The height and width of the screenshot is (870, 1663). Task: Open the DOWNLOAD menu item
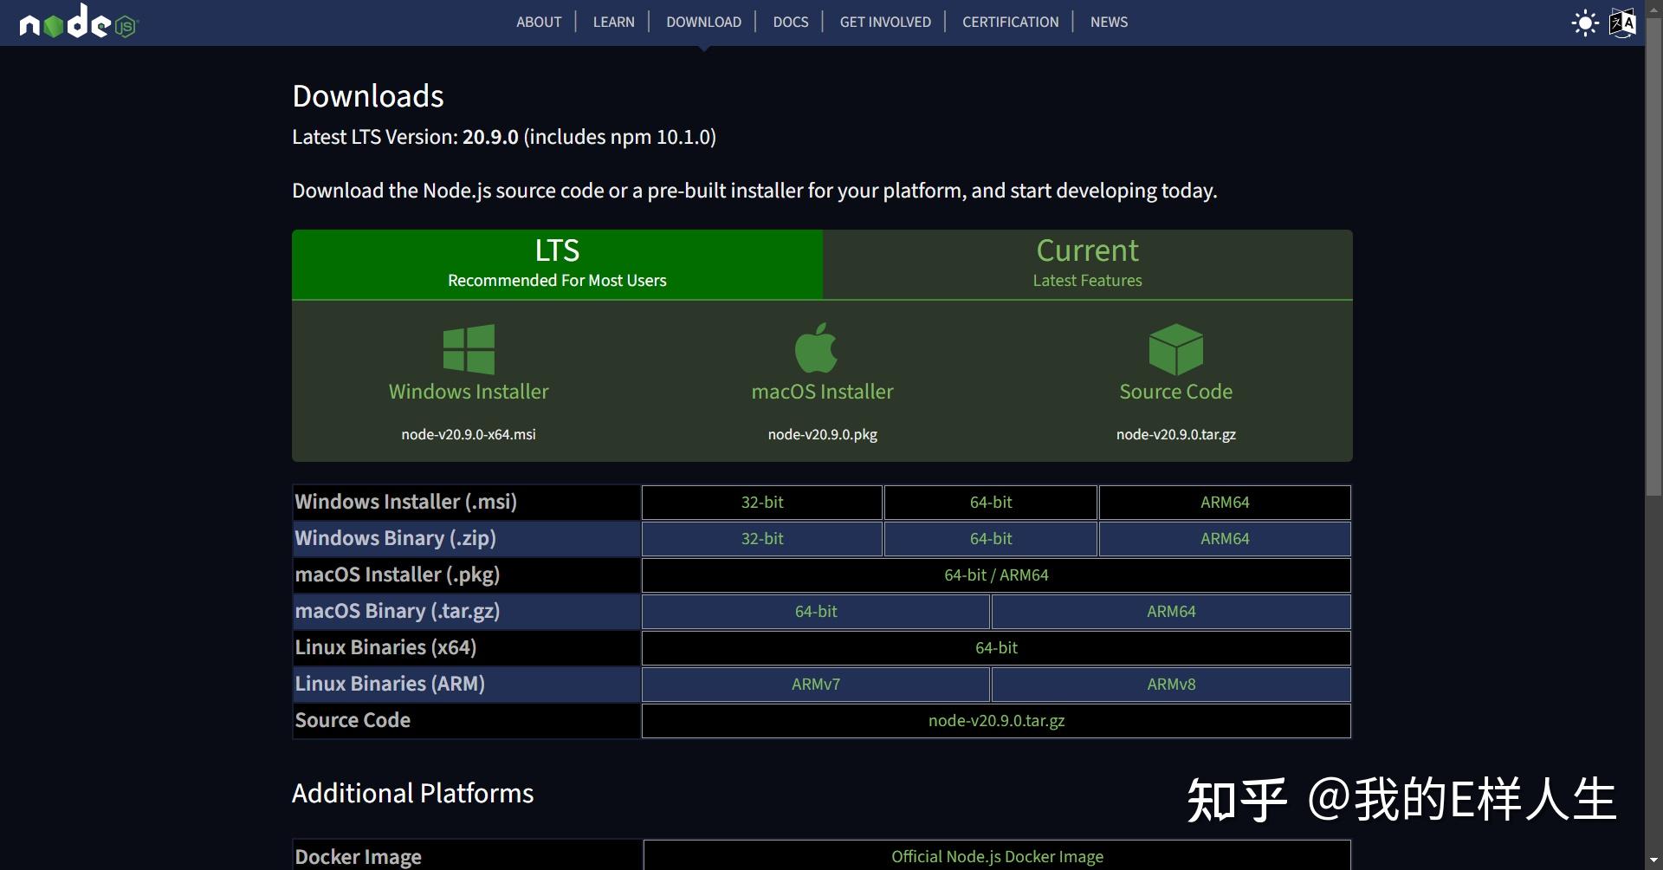(x=703, y=22)
